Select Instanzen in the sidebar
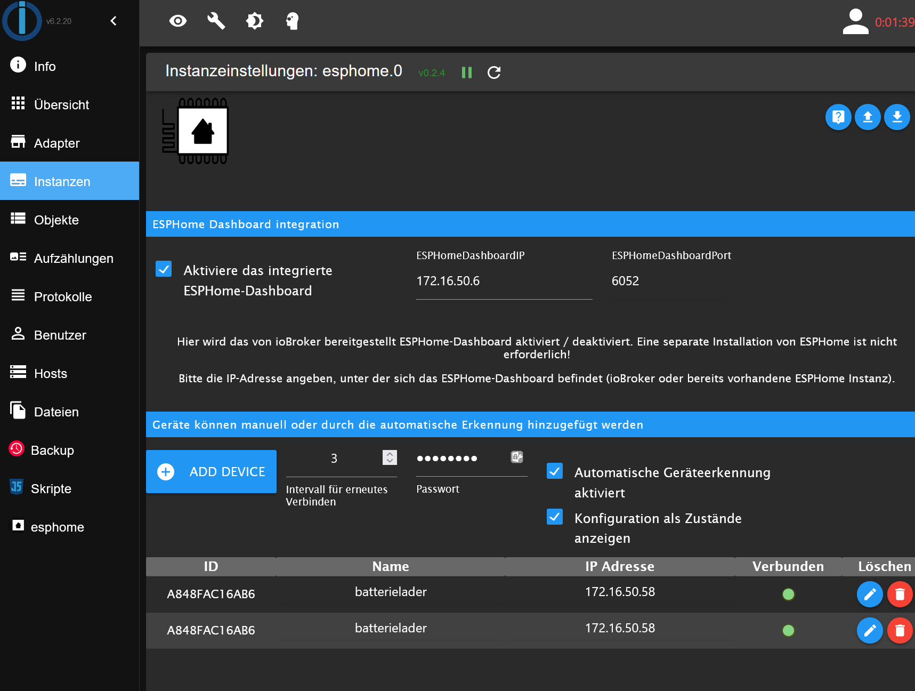Image resolution: width=915 pixels, height=691 pixels. point(69,181)
